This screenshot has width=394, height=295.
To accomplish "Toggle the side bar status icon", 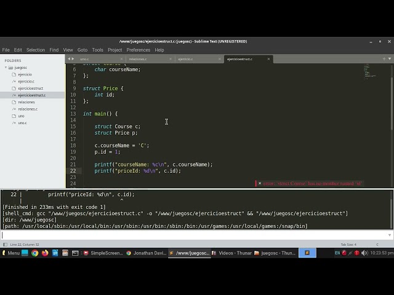I will click(5, 245).
